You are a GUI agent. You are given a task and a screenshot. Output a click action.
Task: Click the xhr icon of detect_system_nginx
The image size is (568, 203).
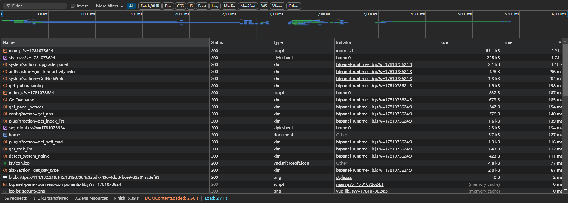tap(5, 156)
